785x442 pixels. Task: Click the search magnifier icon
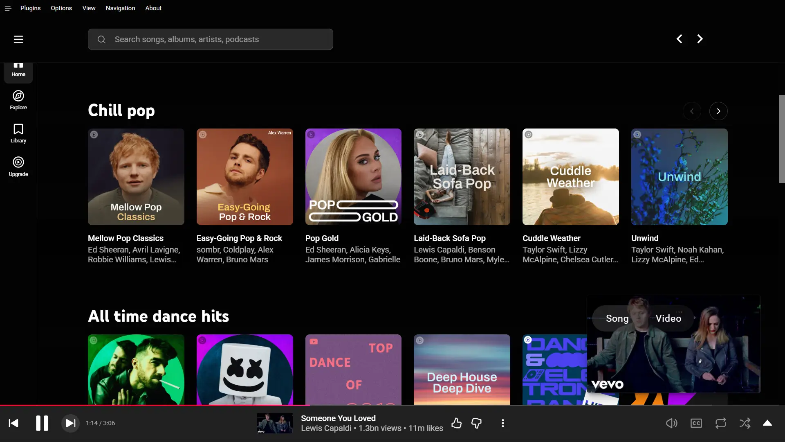click(101, 39)
